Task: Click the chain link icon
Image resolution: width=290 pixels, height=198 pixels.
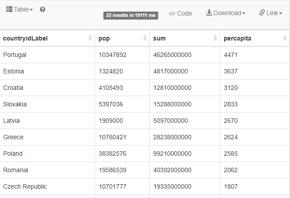Action: 262,13
